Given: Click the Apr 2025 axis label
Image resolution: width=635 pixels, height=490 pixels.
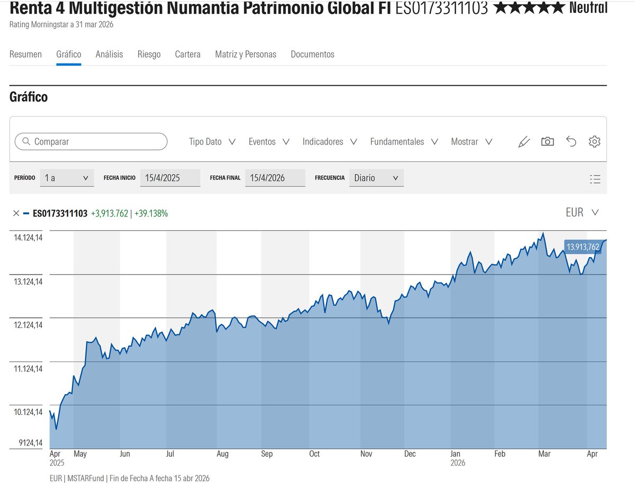Looking at the screenshot, I should 57,458.
